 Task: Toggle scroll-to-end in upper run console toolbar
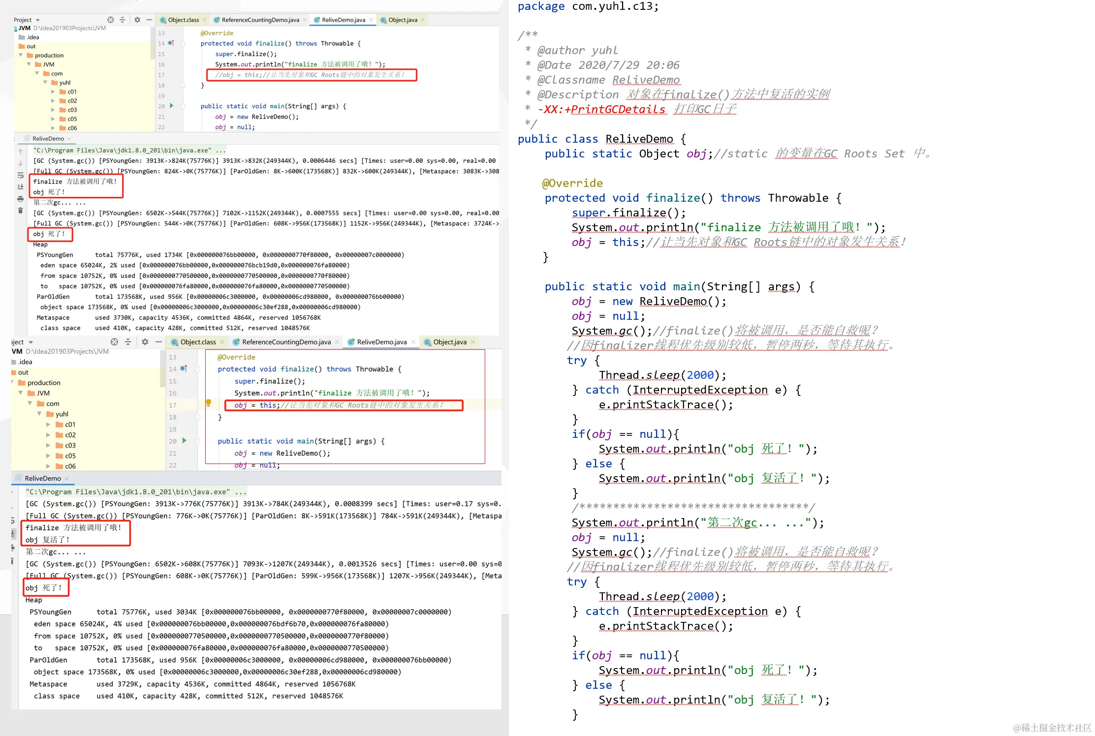pyautogui.click(x=20, y=187)
